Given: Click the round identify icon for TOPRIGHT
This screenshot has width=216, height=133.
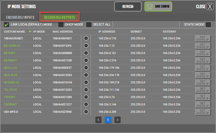Looking at the screenshot, I should point(86,104).
